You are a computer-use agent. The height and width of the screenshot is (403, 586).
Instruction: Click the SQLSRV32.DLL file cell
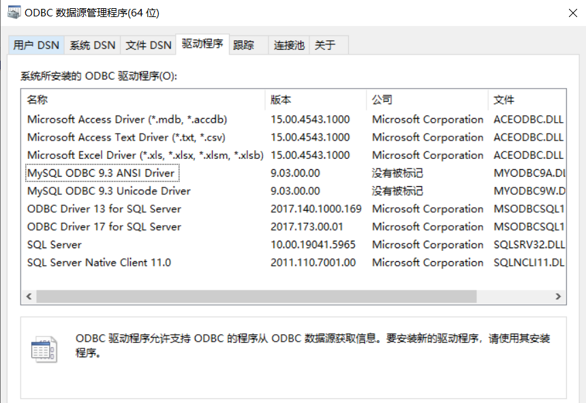click(529, 245)
